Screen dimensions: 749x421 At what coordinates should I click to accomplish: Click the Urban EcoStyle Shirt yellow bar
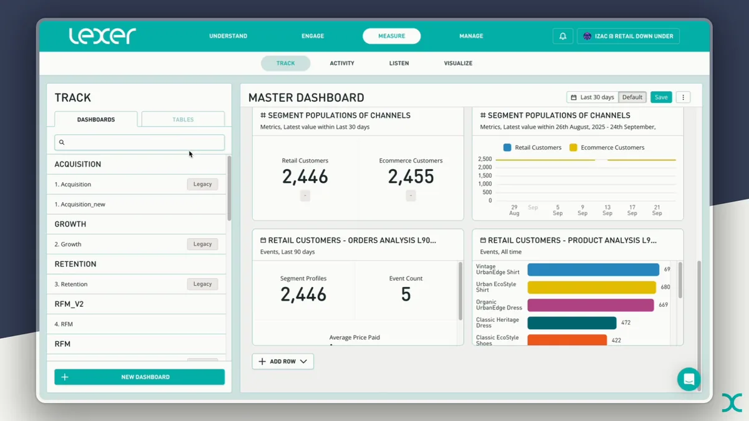click(x=592, y=287)
